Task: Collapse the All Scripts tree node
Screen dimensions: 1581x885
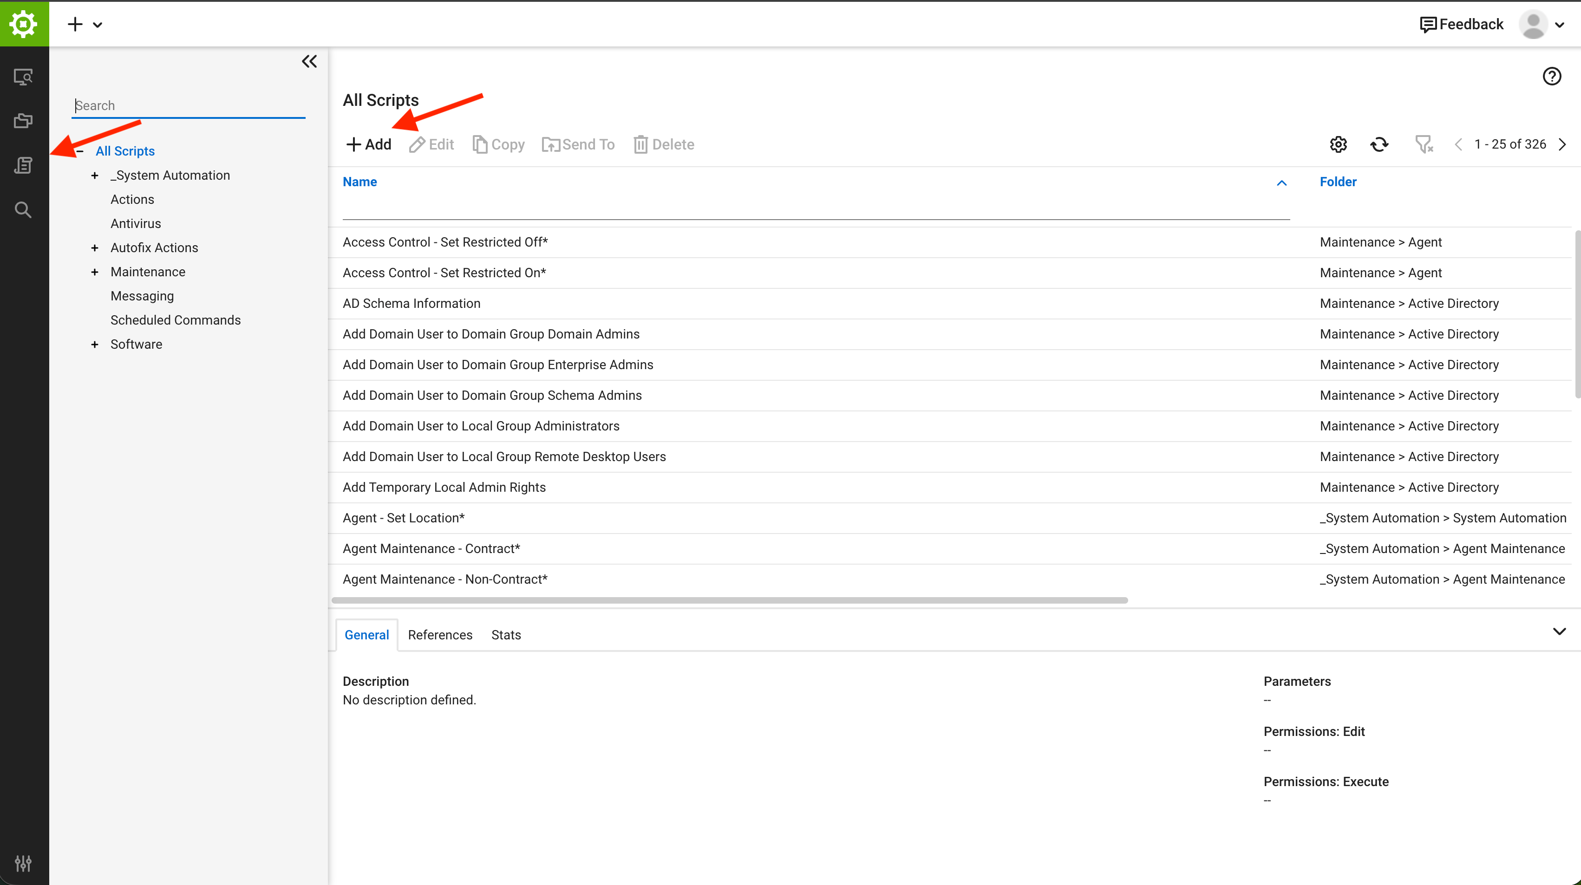Action: tap(80, 151)
